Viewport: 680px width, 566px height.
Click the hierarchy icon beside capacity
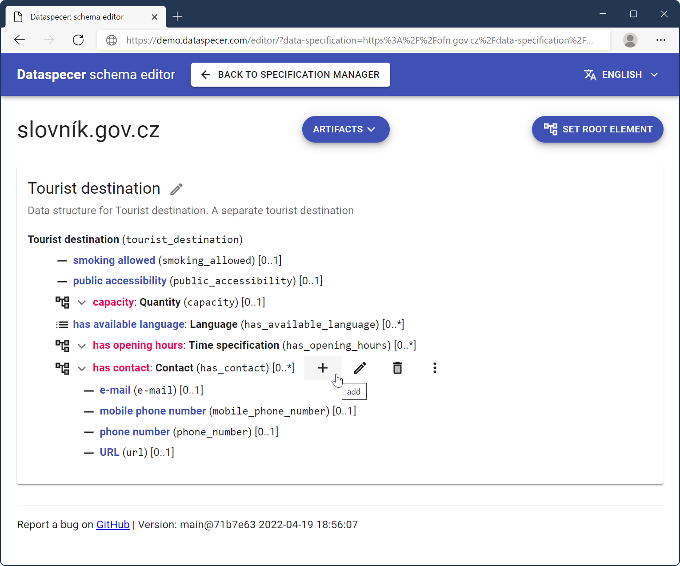[x=62, y=302]
